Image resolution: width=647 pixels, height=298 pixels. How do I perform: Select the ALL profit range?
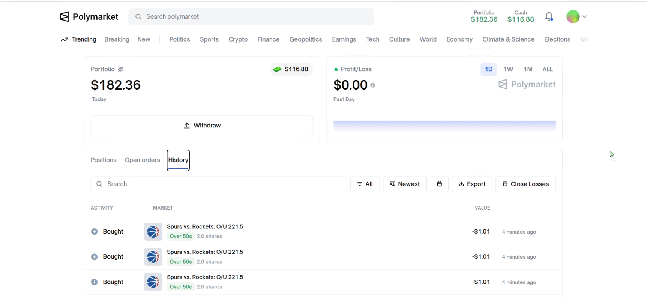click(548, 69)
